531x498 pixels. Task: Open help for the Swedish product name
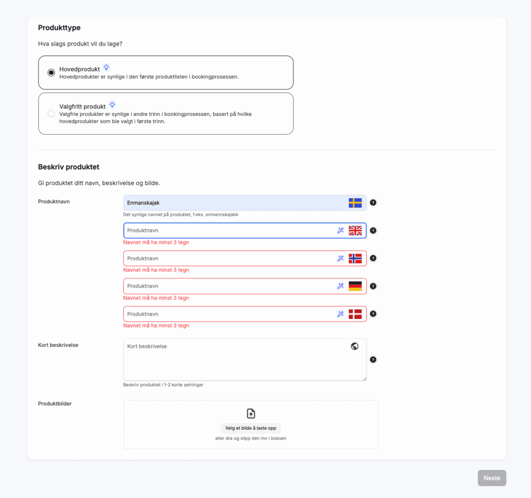373,203
